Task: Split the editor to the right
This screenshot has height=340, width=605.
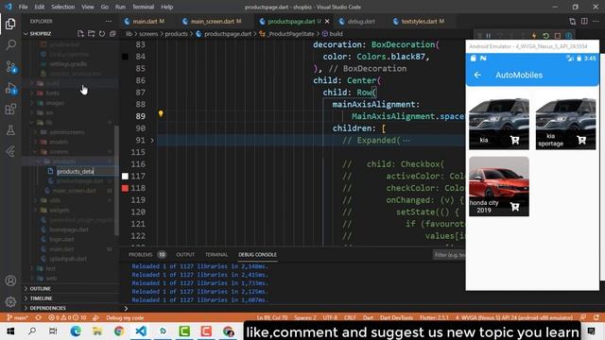Action: coord(584,21)
